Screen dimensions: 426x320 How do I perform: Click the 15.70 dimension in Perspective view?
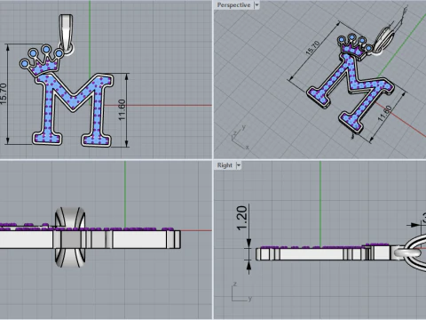(x=312, y=48)
